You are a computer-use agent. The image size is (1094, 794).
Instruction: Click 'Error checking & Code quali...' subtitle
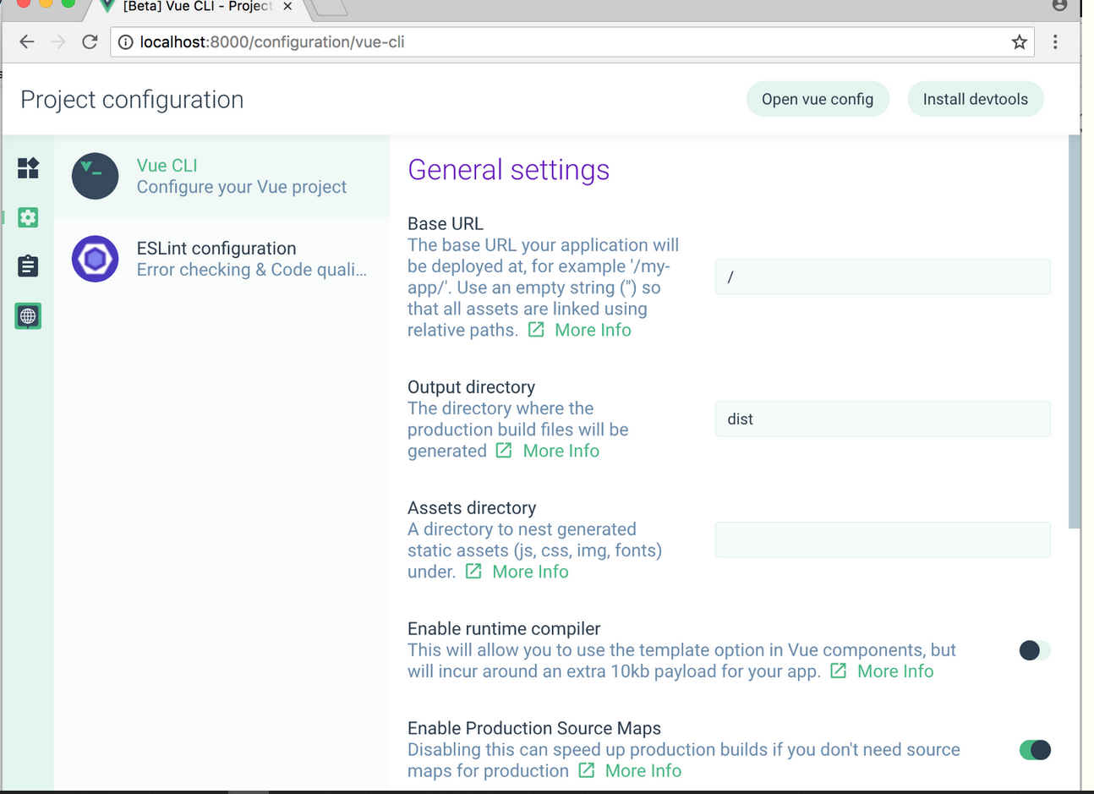(x=252, y=270)
